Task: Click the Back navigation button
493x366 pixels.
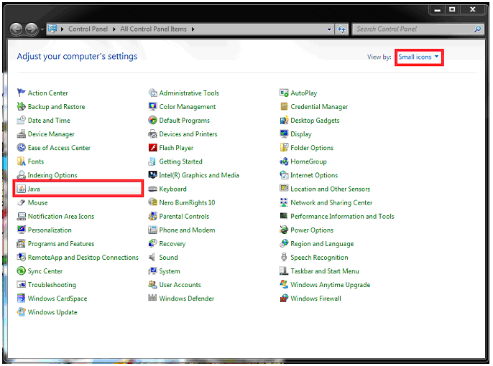Action: coord(17,29)
